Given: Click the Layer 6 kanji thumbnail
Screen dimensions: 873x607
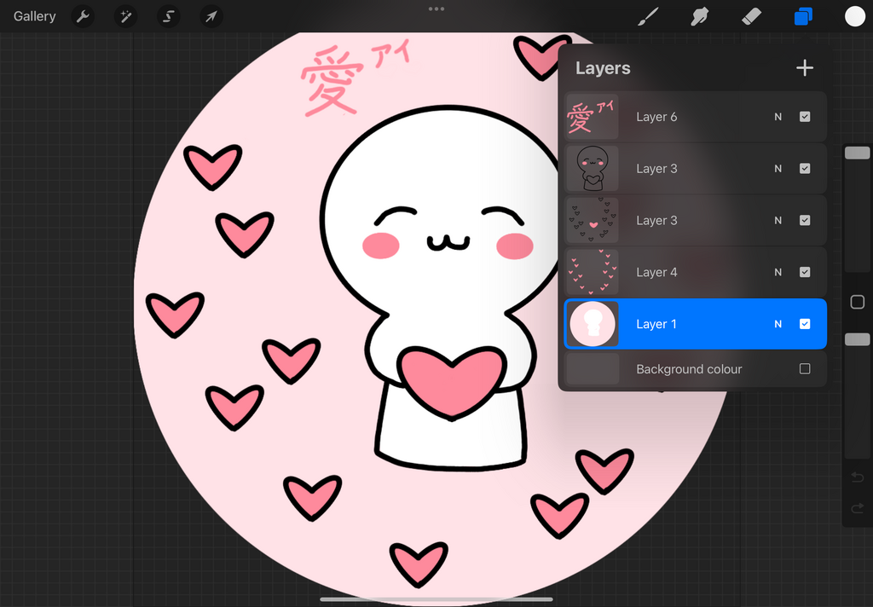Looking at the screenshot, I should [x=593, y=117].
